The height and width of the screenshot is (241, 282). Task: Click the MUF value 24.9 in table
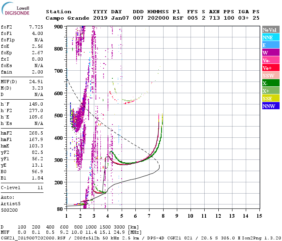coord(119,233)
